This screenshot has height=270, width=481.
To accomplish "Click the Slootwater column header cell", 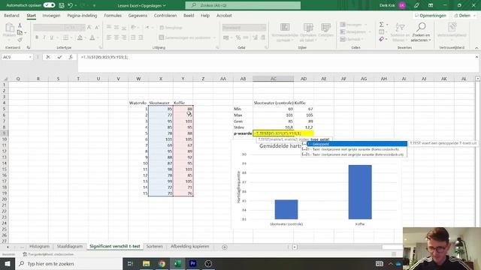I will [161, 103].
